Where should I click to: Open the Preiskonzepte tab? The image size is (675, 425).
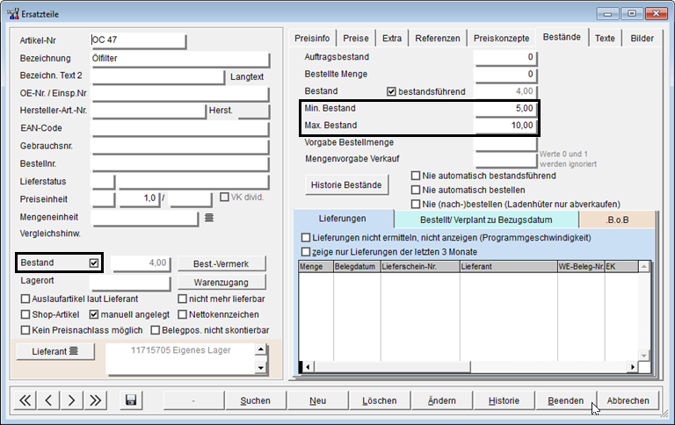click(x=502, y=39)
